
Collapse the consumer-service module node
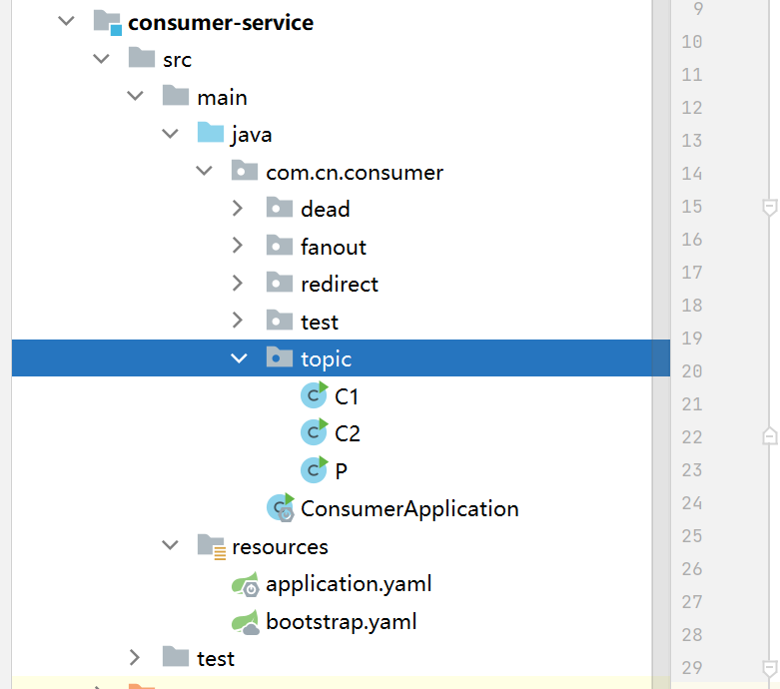tap(66, 21)
